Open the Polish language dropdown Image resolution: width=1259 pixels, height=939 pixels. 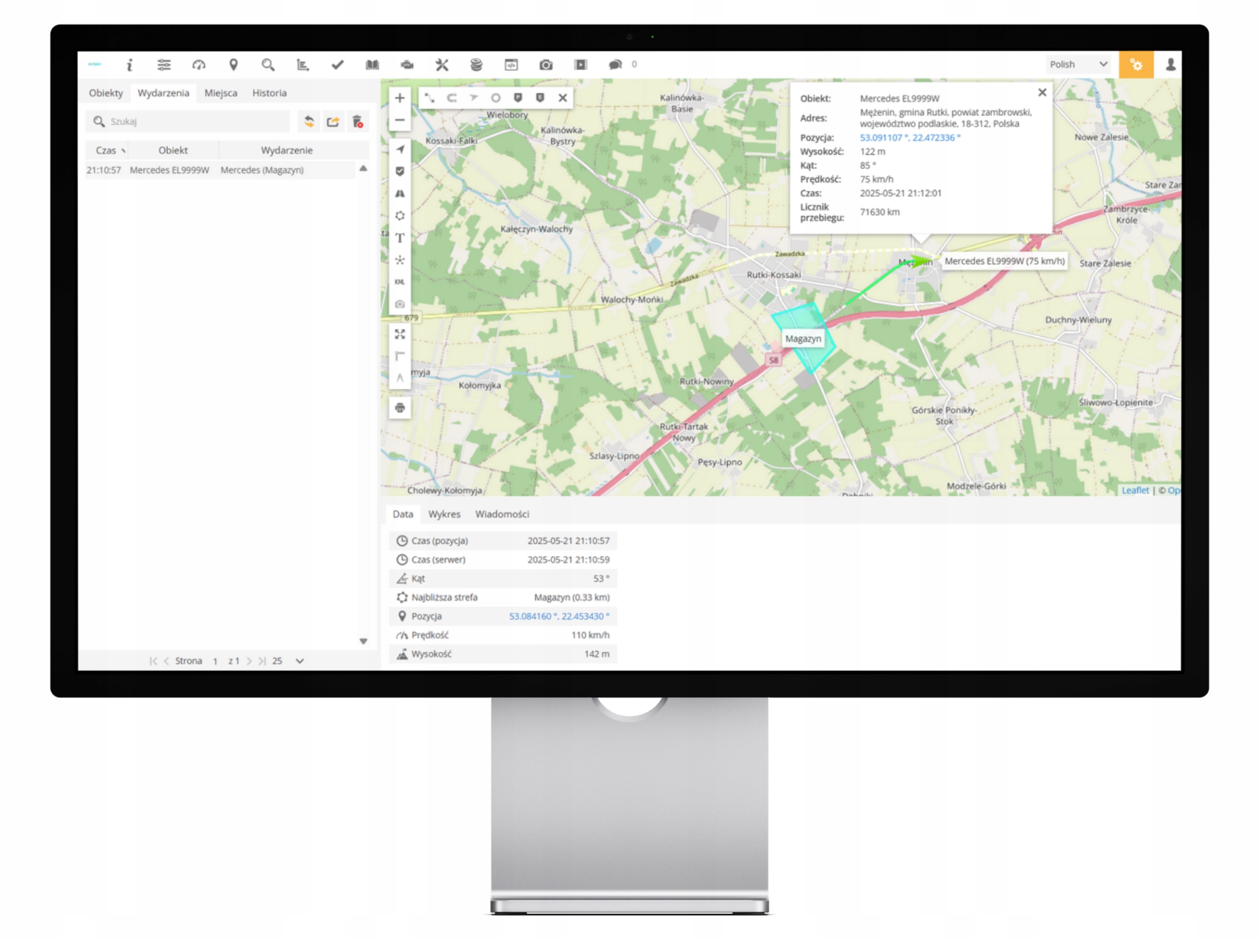[x=1078, y=65]
